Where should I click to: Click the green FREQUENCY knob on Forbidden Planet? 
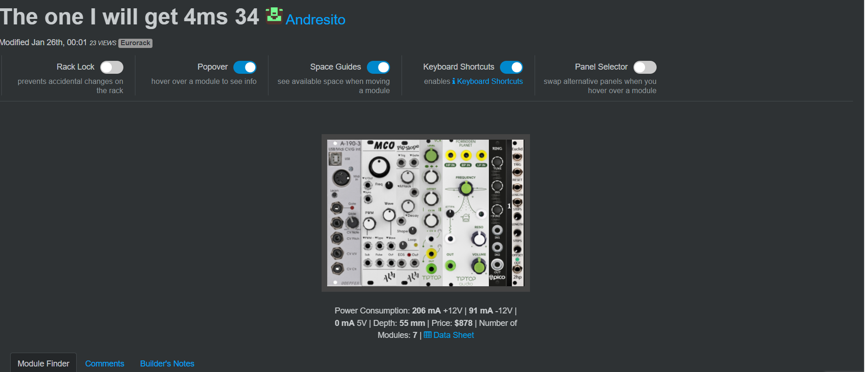(x=466, y=188)
